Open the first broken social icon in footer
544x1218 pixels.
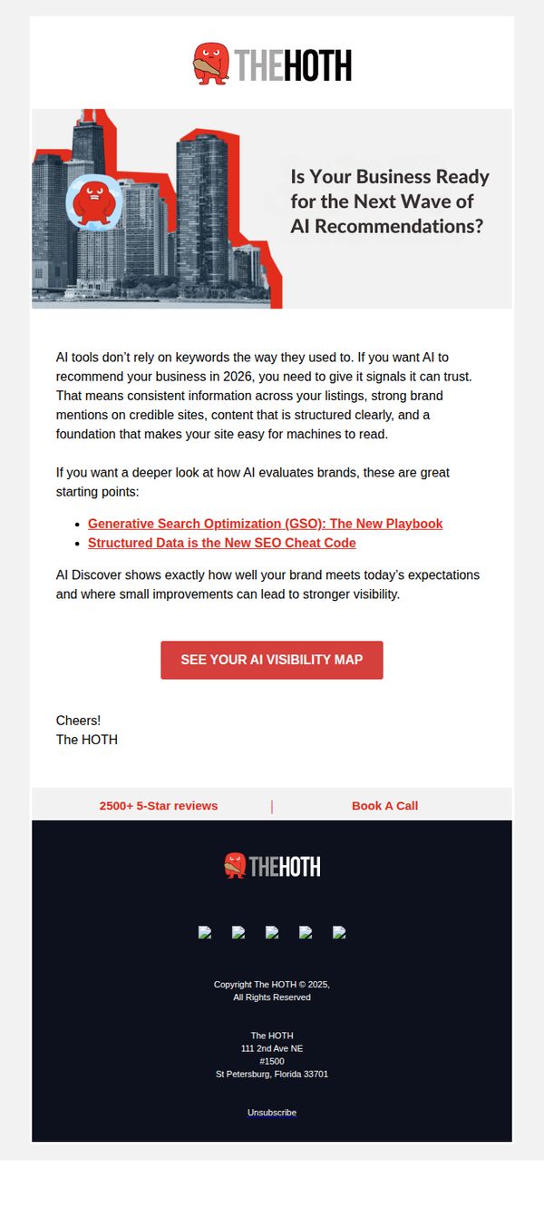(205, 932)
